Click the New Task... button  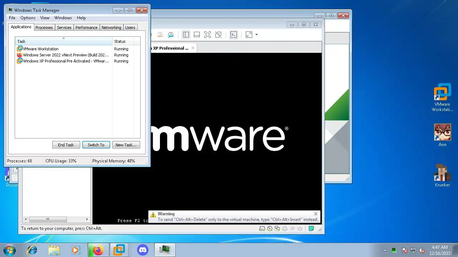[x=126, y=145]
